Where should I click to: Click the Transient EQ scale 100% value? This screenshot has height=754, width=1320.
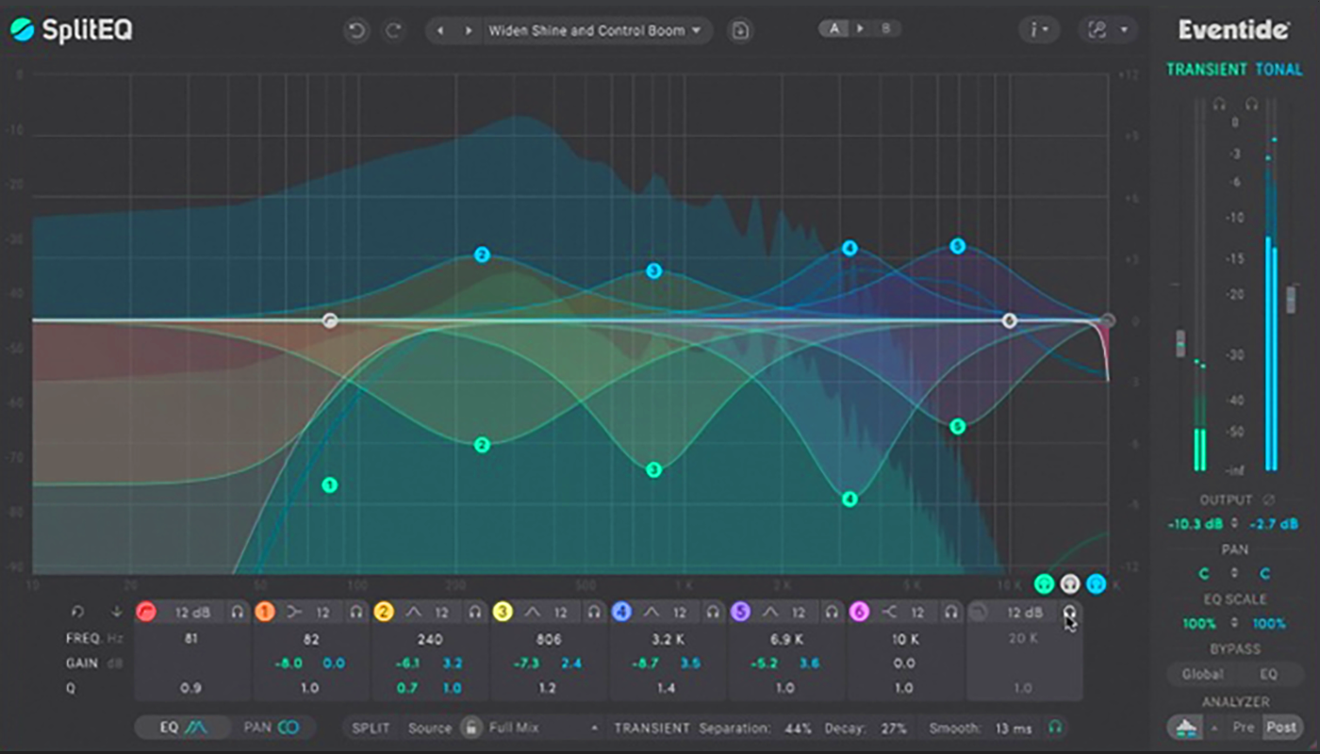coord(1198,624)
